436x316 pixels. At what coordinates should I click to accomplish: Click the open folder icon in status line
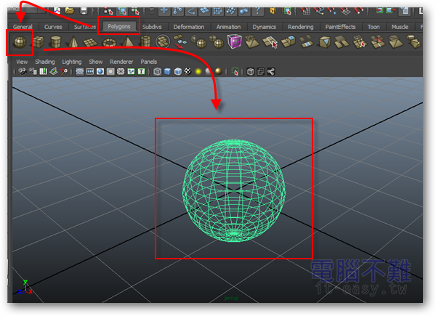[69, 11]
